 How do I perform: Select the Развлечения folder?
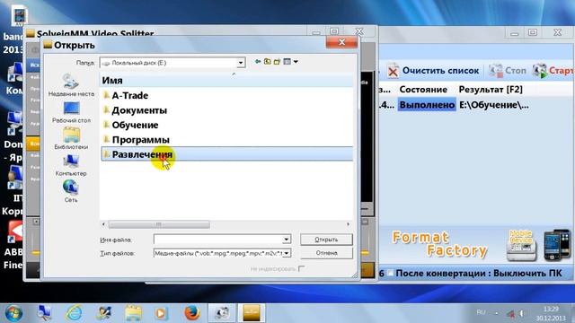tap(226, 154)
